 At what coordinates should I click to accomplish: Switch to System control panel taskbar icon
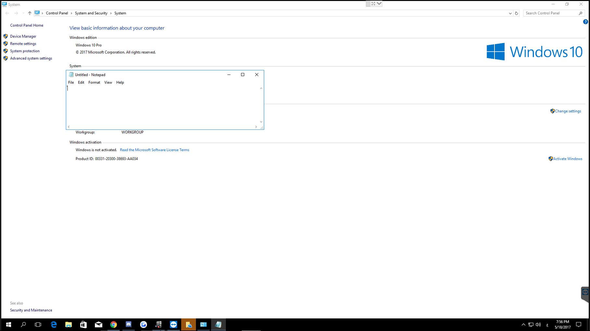(x=203, y=325)
